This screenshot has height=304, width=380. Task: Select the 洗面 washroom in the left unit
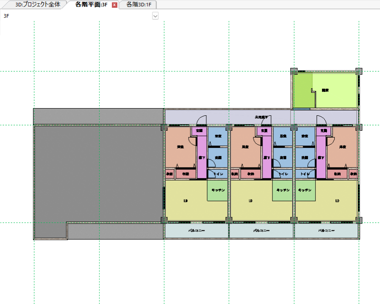218,158
